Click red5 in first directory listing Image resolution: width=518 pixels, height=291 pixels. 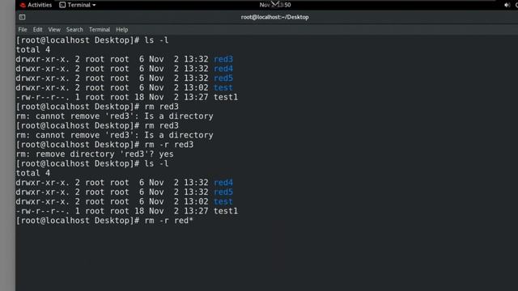pos(223,78)
